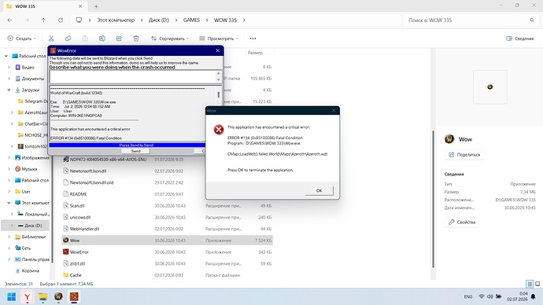This screenshot has width=543, height=305.
Task: Select the WOW 335 window tab
Action: pyautogui.click(x=44, y=6)
